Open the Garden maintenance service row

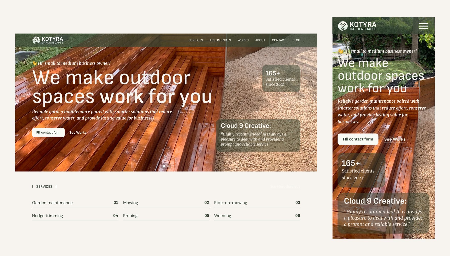pyautogui.click(x=75, y=202)
